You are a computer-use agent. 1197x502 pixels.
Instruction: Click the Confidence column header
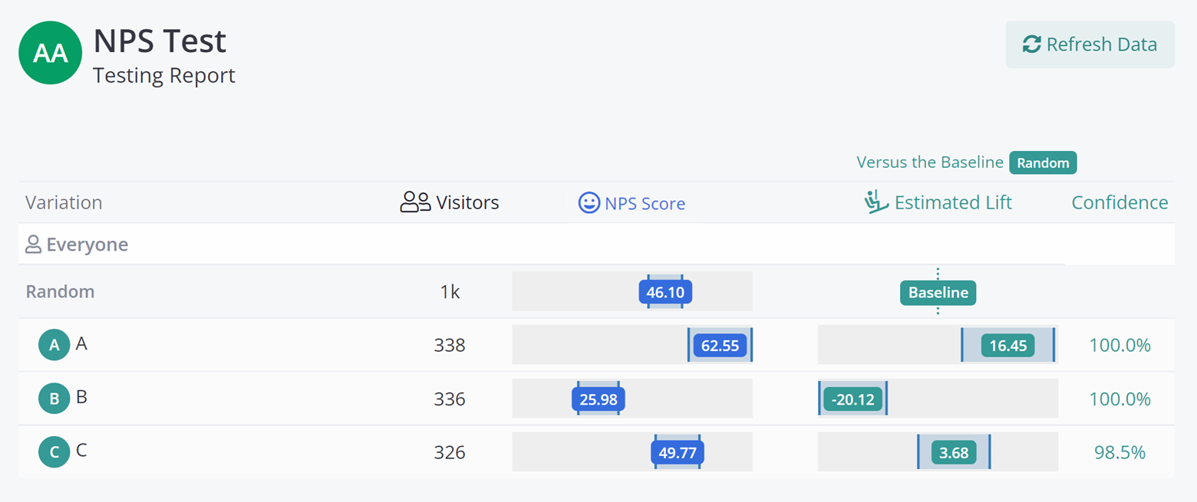(x=1120, y=202)
